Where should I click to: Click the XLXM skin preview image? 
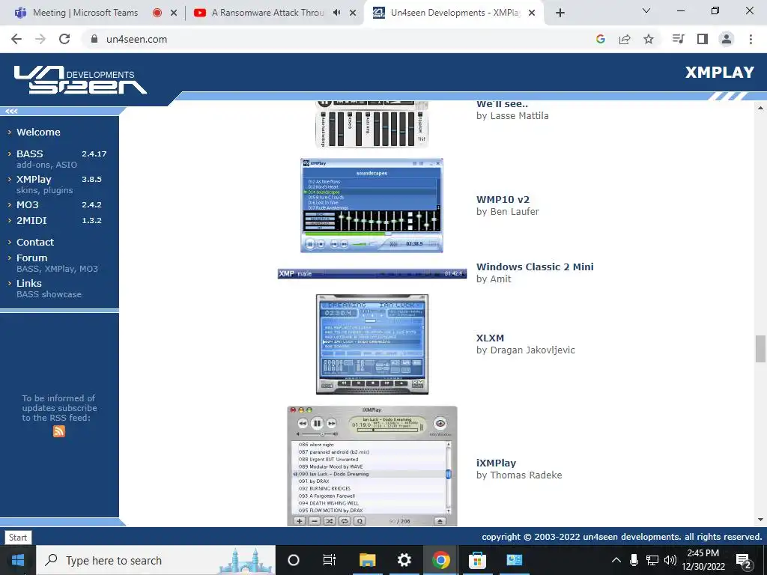[x=372, y=344]
